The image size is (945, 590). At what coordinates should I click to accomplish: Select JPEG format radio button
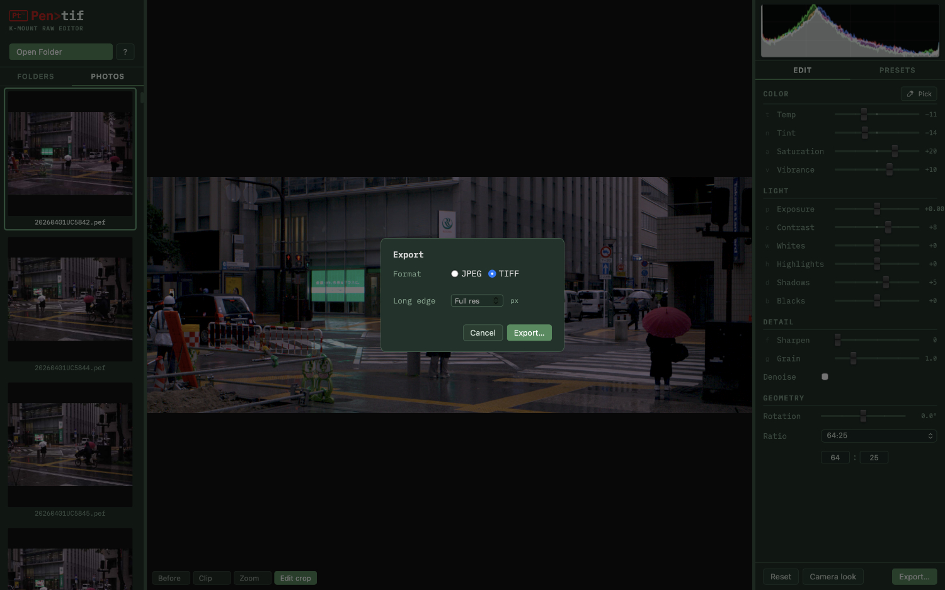[454, 274]
